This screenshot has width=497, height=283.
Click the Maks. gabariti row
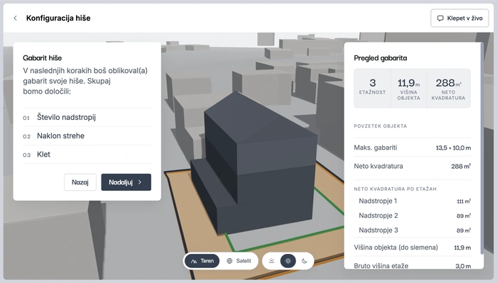pos(412,148)
